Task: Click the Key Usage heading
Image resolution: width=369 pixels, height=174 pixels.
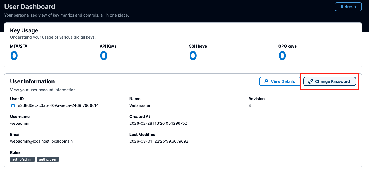Action: pos(24,30)
